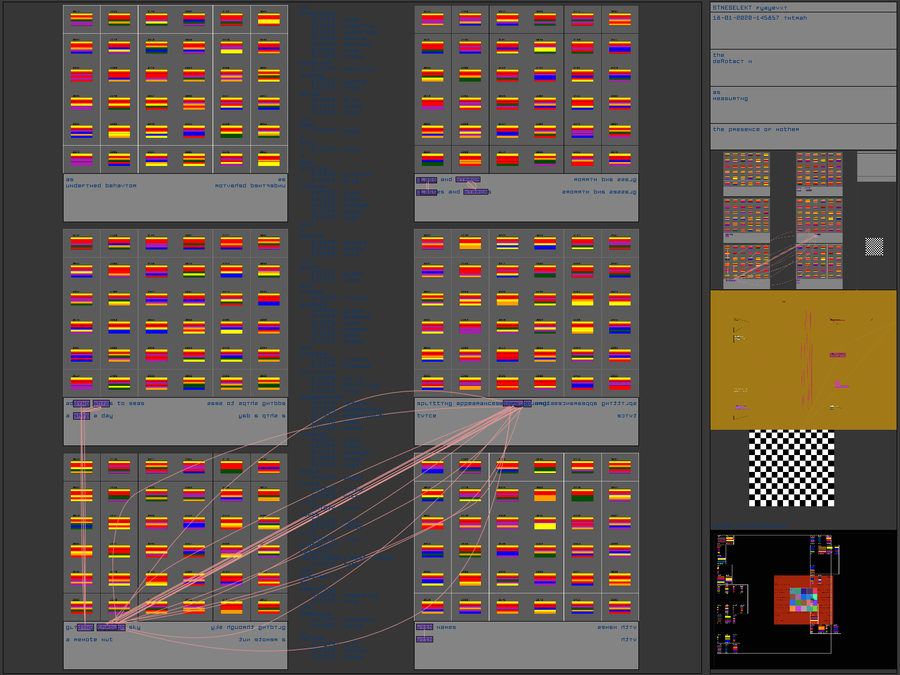
Task: Select highlighted "with" in "with names" line
Action: 425,627
